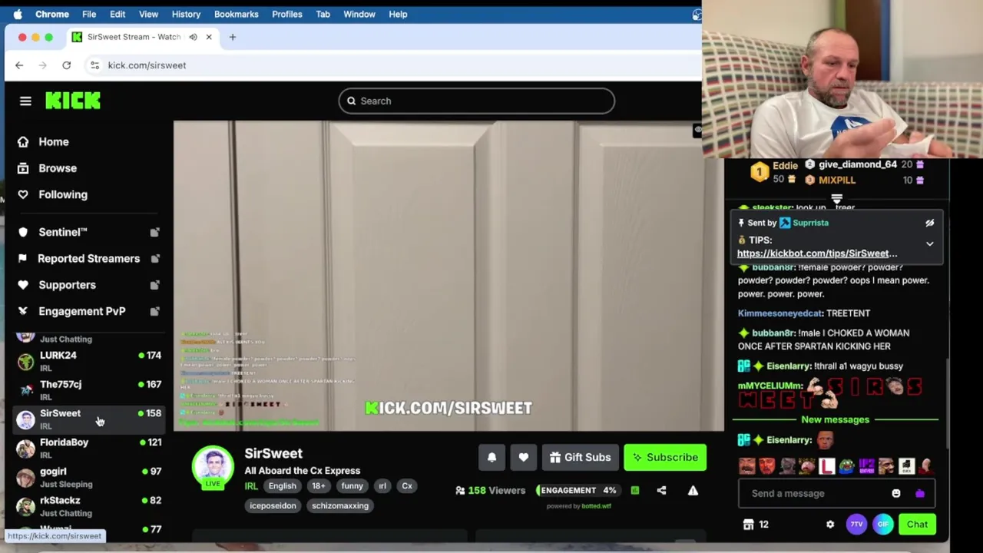The width and height of the screenshot is (983, 553).
Task: Click the GIF button
Action: 883,524
